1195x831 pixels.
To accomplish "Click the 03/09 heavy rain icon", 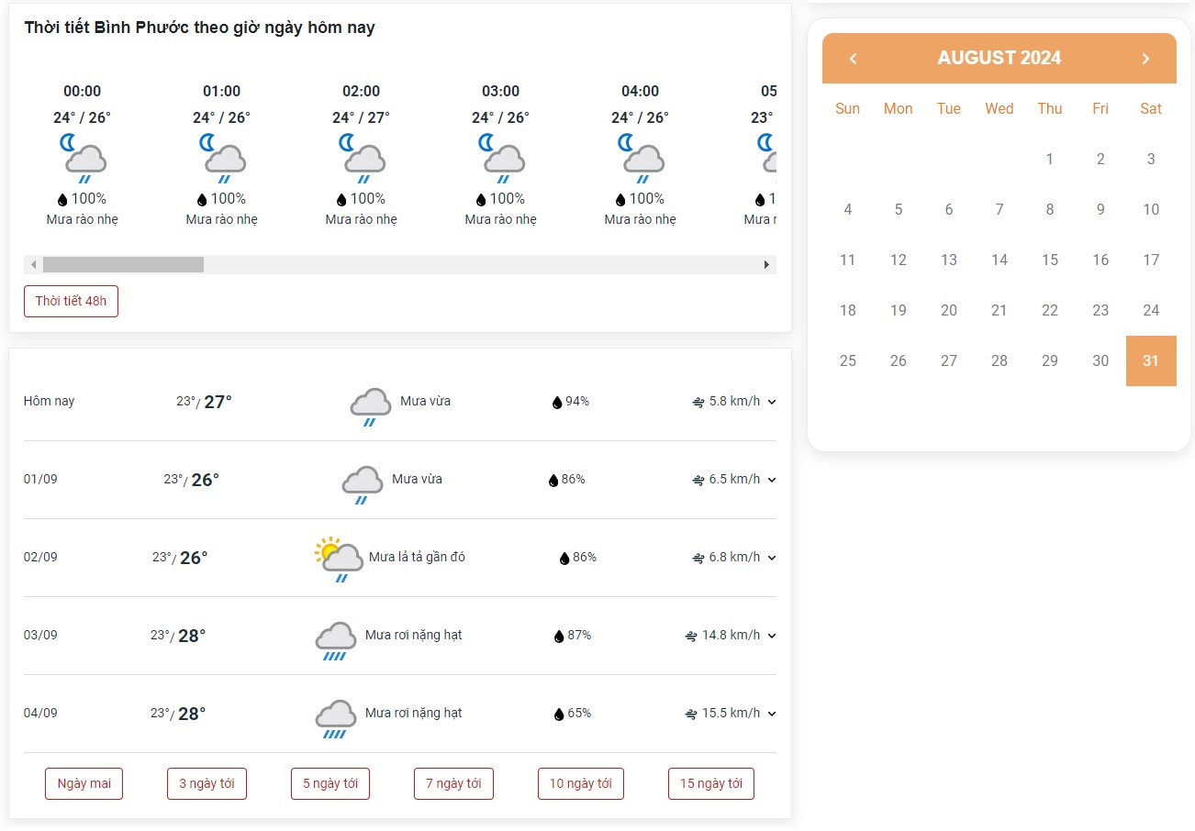I will 336,641.
